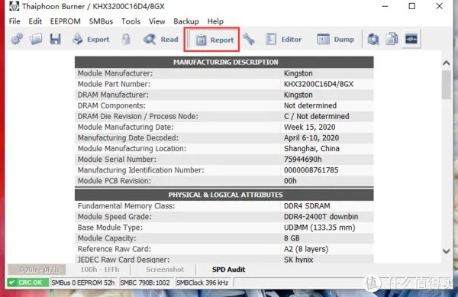Viewport: 458px width, 297px height.
Task: Click the wrench tool icon
Action: (248, 39)
